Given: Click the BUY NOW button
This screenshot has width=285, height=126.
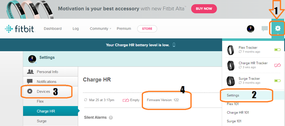Looking at the screenshot, I should [204, 9].
